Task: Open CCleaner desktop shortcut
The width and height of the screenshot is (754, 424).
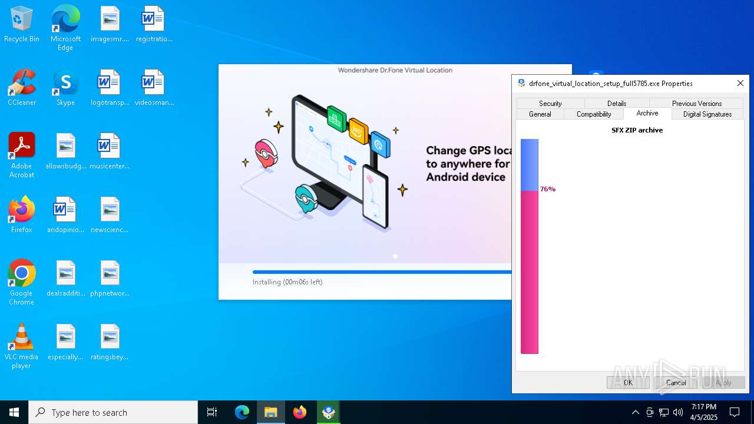Action: coord(22,88)
